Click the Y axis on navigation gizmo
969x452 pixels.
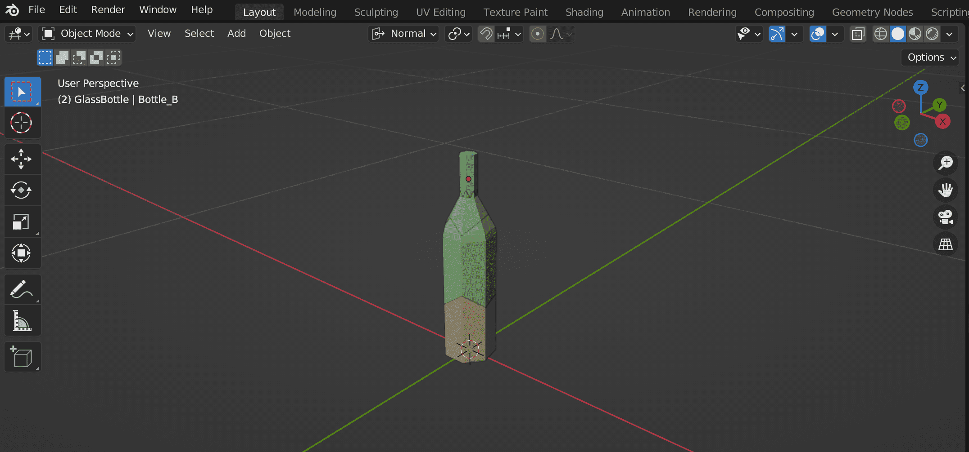pos(939,105)
